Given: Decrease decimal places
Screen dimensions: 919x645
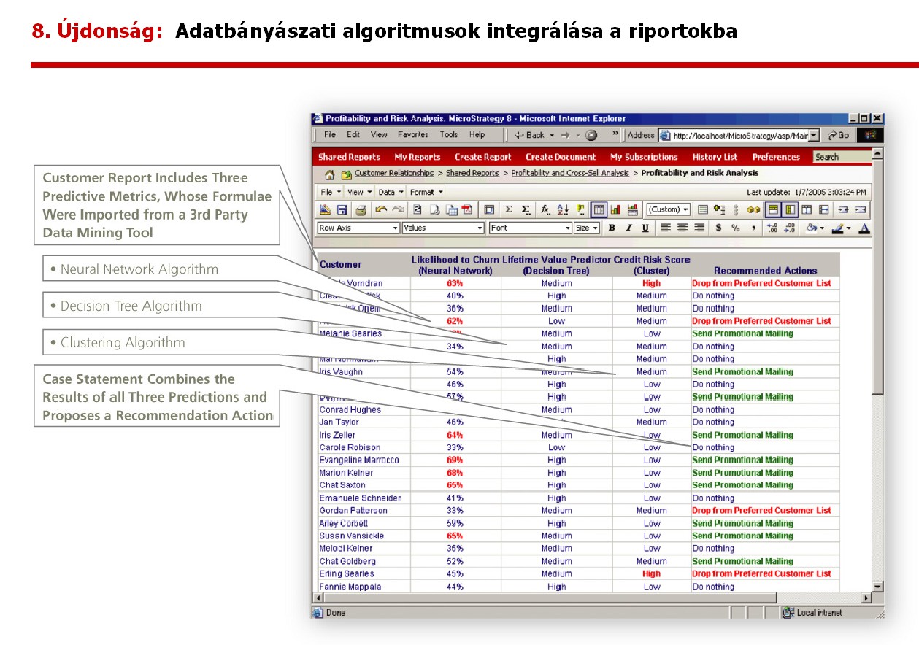Looking at the screenshot, I should click(789, 228).
